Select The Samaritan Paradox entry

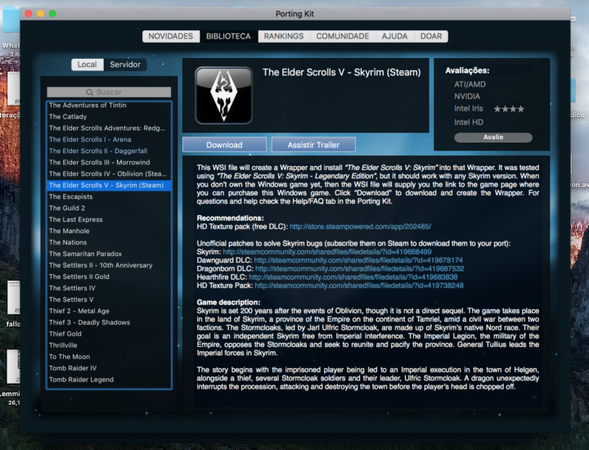[109, 254]
